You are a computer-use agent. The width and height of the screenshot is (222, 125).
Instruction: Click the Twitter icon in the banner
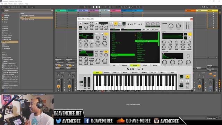pos(58,121)
